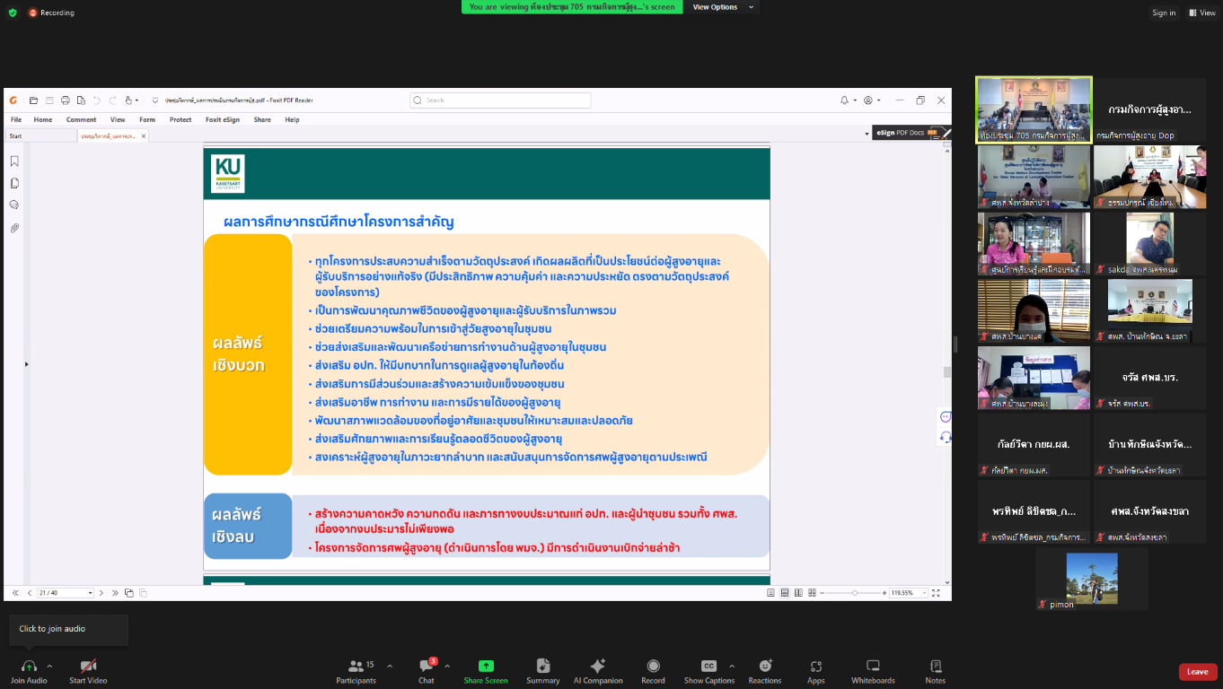Click Sign in at Zoom top right

click(x=1164, y=13)
